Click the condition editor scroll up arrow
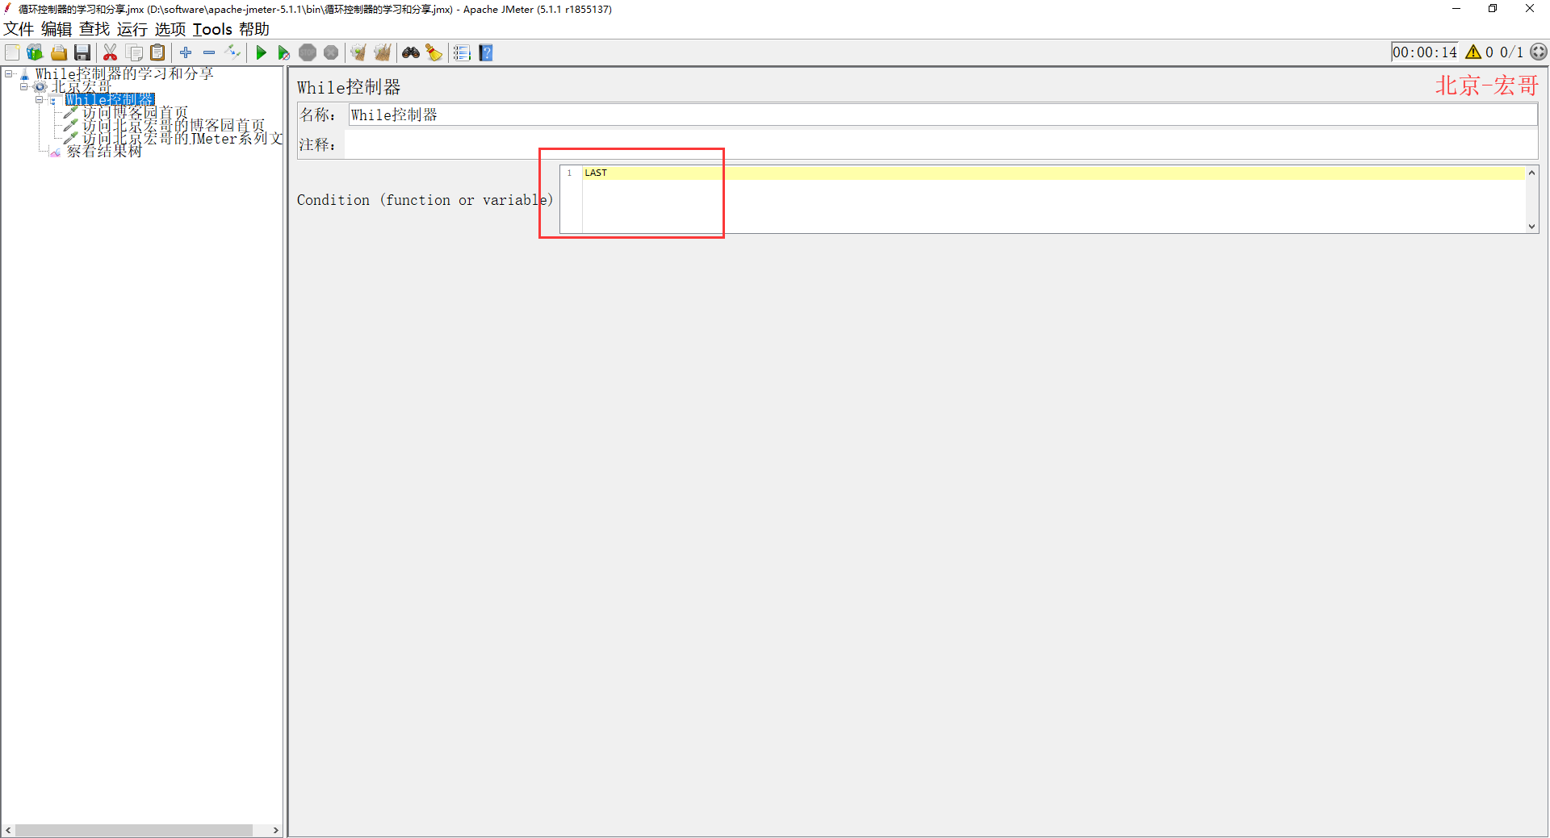Screen dimensions: 1550x838 coord(1531,173)
